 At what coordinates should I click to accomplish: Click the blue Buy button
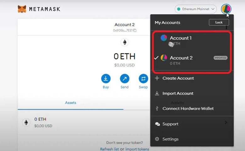pyautogui.click(x=106, y=78)
